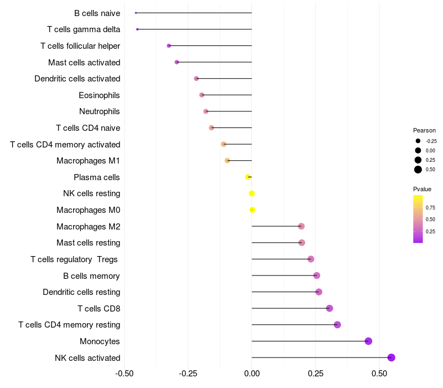The image size is (443, 388).
Task: Click the 0.00 x-axis tick label
Action: [x=252, y=374]
